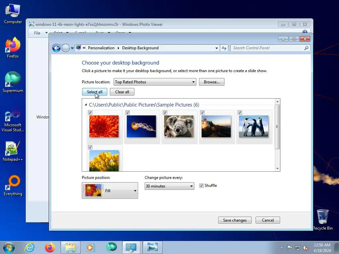The image size is (339, 254).
Task: Uncheck the red chrysanthemum picture checkbox
Action: pyautogui.click(x=90, y=112)
